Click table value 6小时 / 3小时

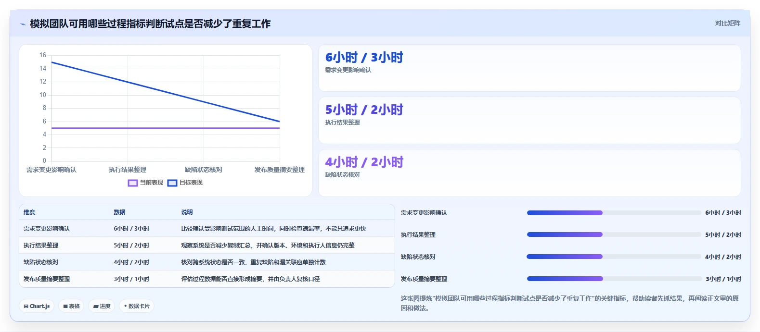[x=131, y=229]
